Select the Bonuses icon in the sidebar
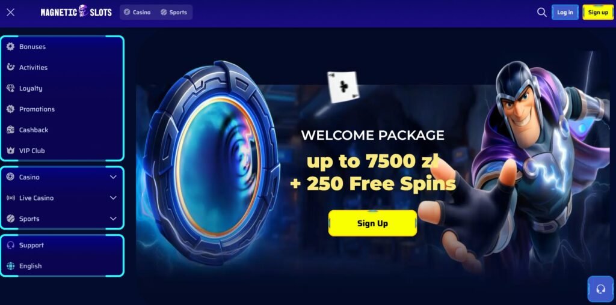The height and width of the screenshot is (305, 616). (x=11, y=47)
